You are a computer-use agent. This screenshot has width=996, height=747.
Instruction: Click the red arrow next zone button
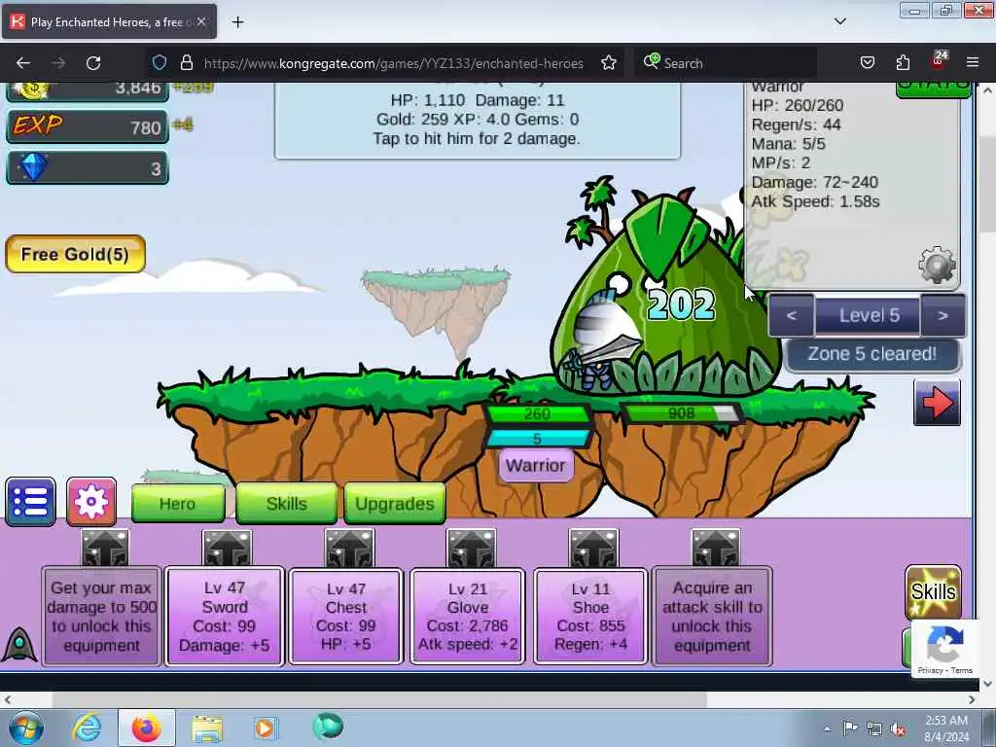coord(937,403)
